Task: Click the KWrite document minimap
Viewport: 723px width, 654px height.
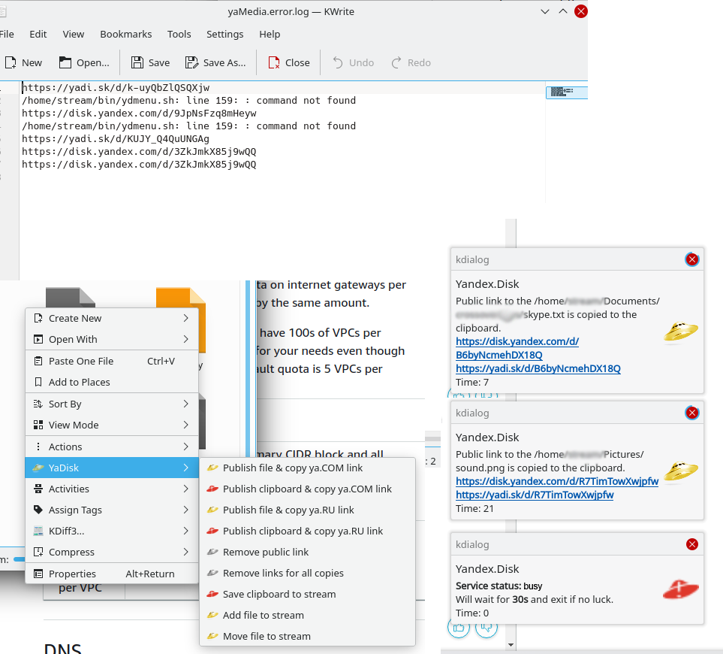Action: 566,92
